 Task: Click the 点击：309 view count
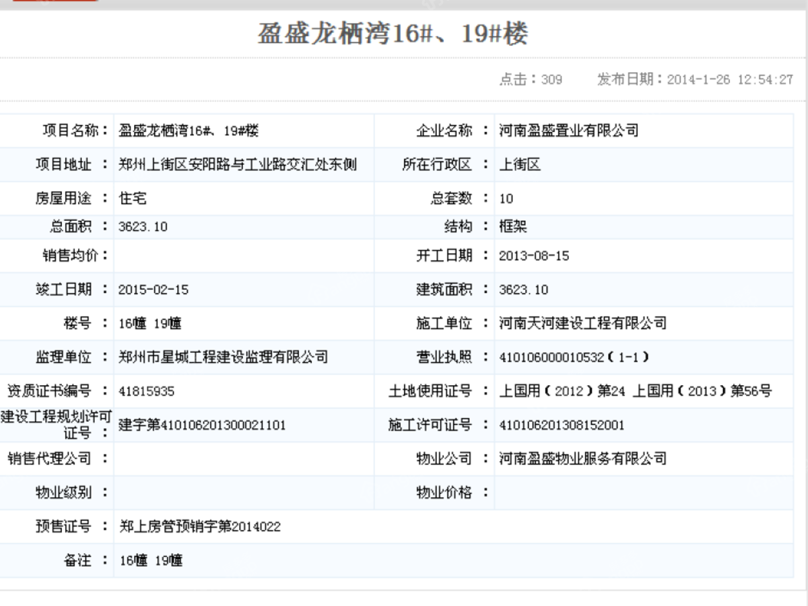(531, 79)
